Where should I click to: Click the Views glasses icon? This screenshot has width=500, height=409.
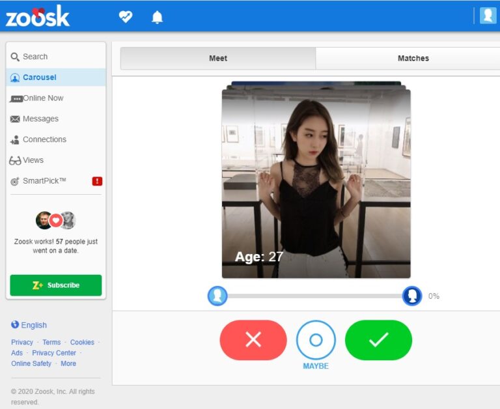point(15,160)
